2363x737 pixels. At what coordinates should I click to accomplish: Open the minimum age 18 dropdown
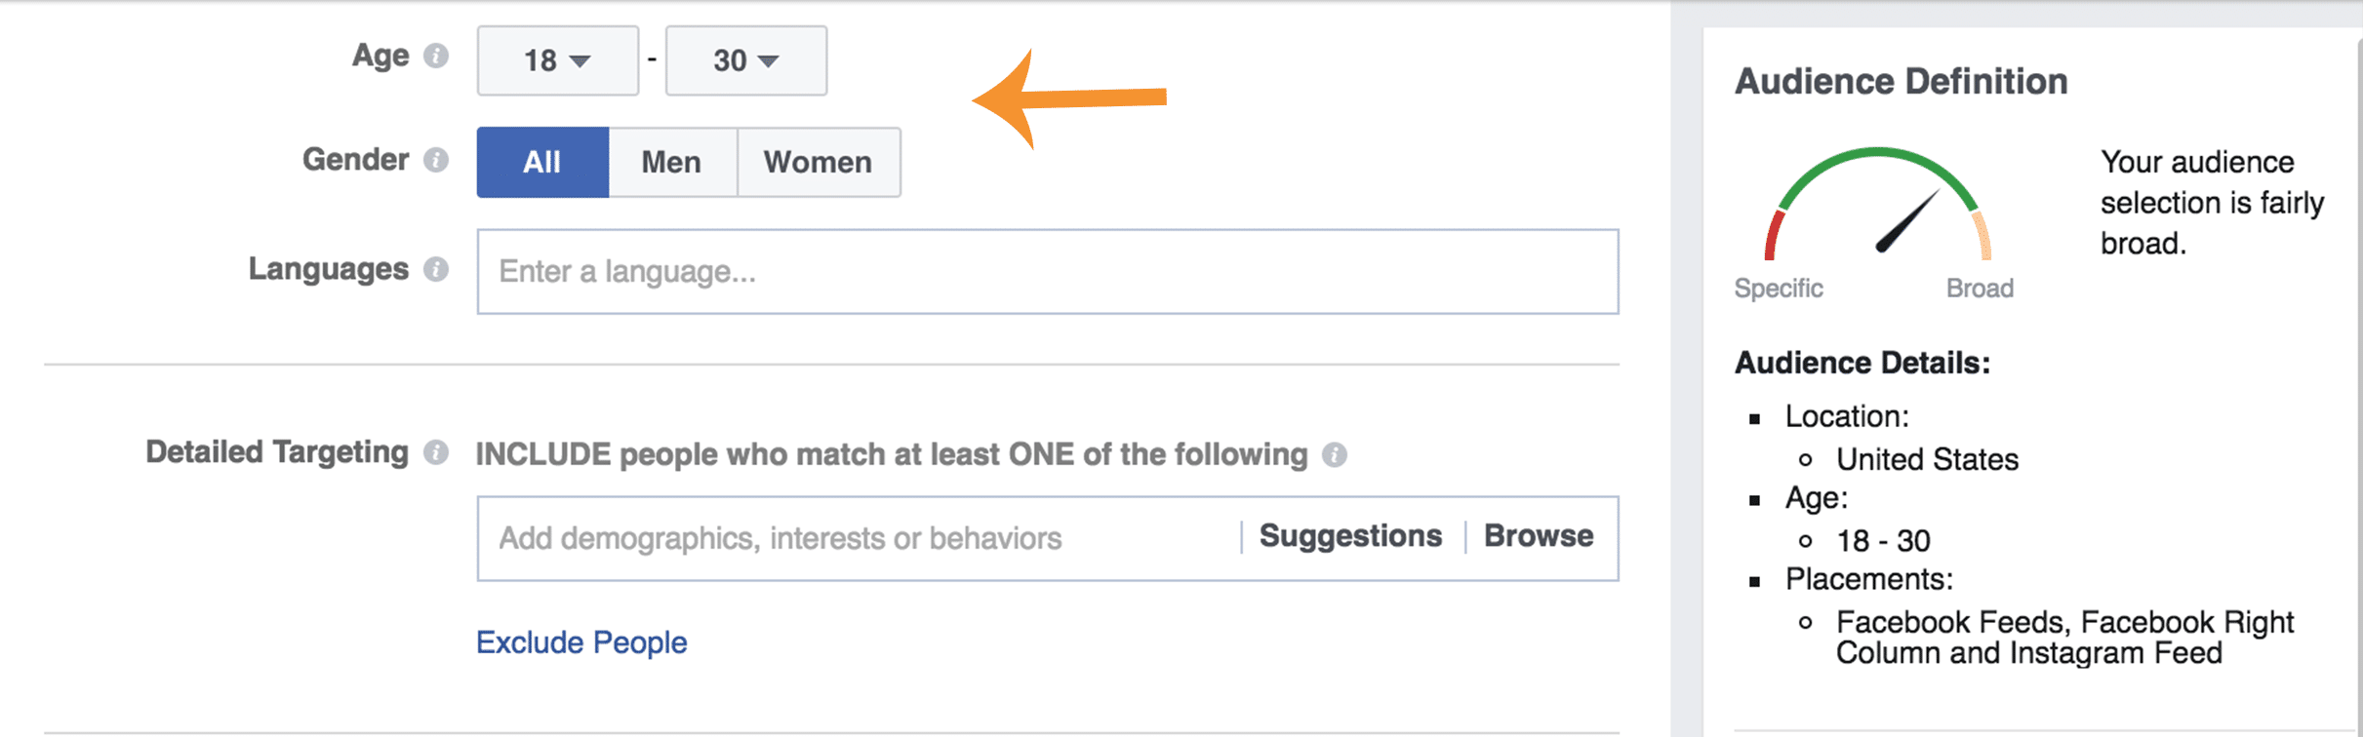tap(558, 60)
